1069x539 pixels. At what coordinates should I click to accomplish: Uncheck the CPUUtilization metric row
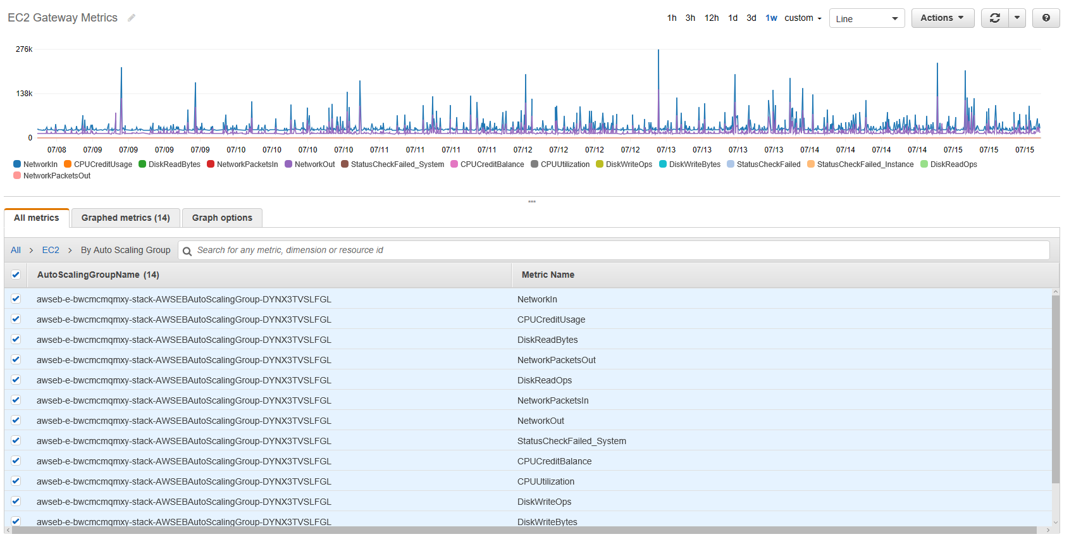point(16,481)
